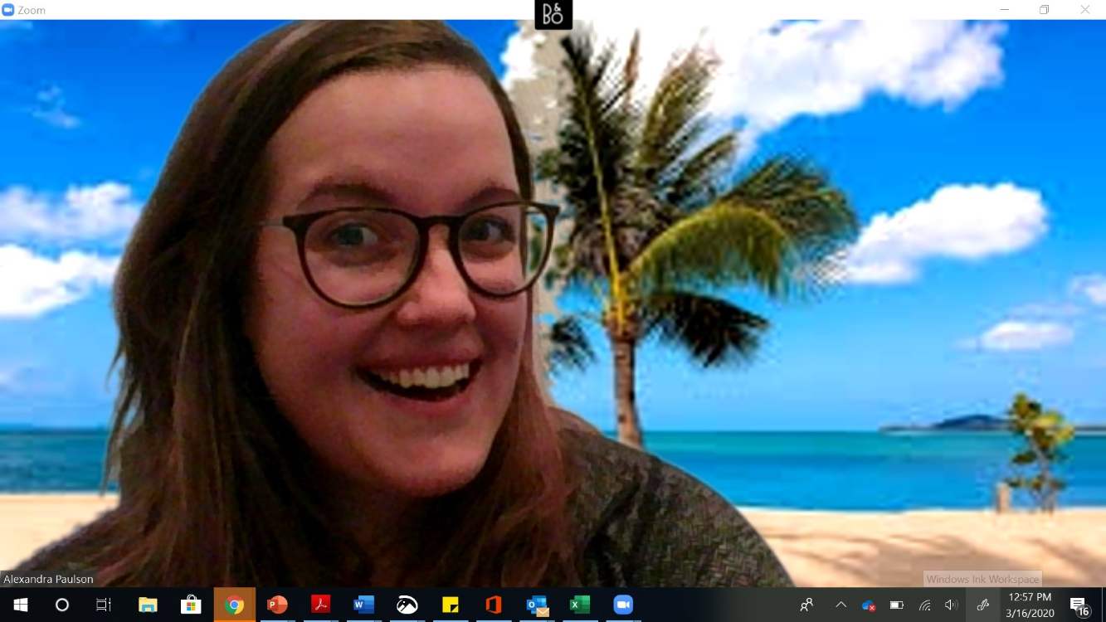
Task: Expand hidden system tray icons chevron
Action: click(840, 605)
